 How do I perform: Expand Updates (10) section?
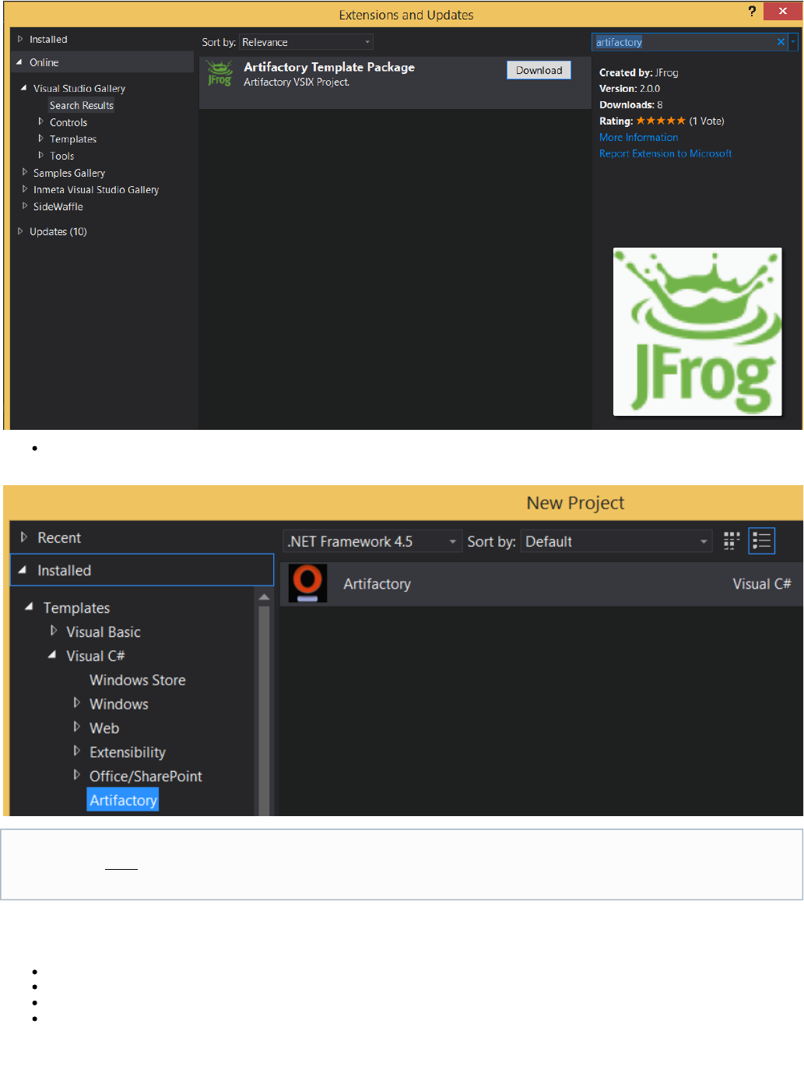coord(20,231)
